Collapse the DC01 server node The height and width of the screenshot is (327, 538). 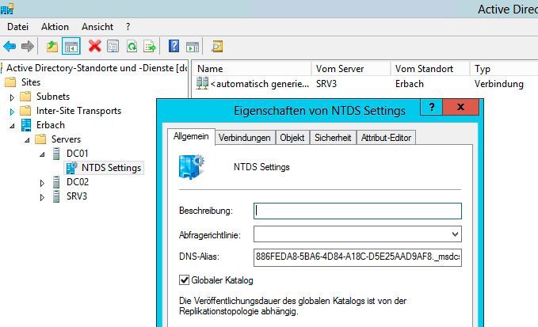point(42,154)
